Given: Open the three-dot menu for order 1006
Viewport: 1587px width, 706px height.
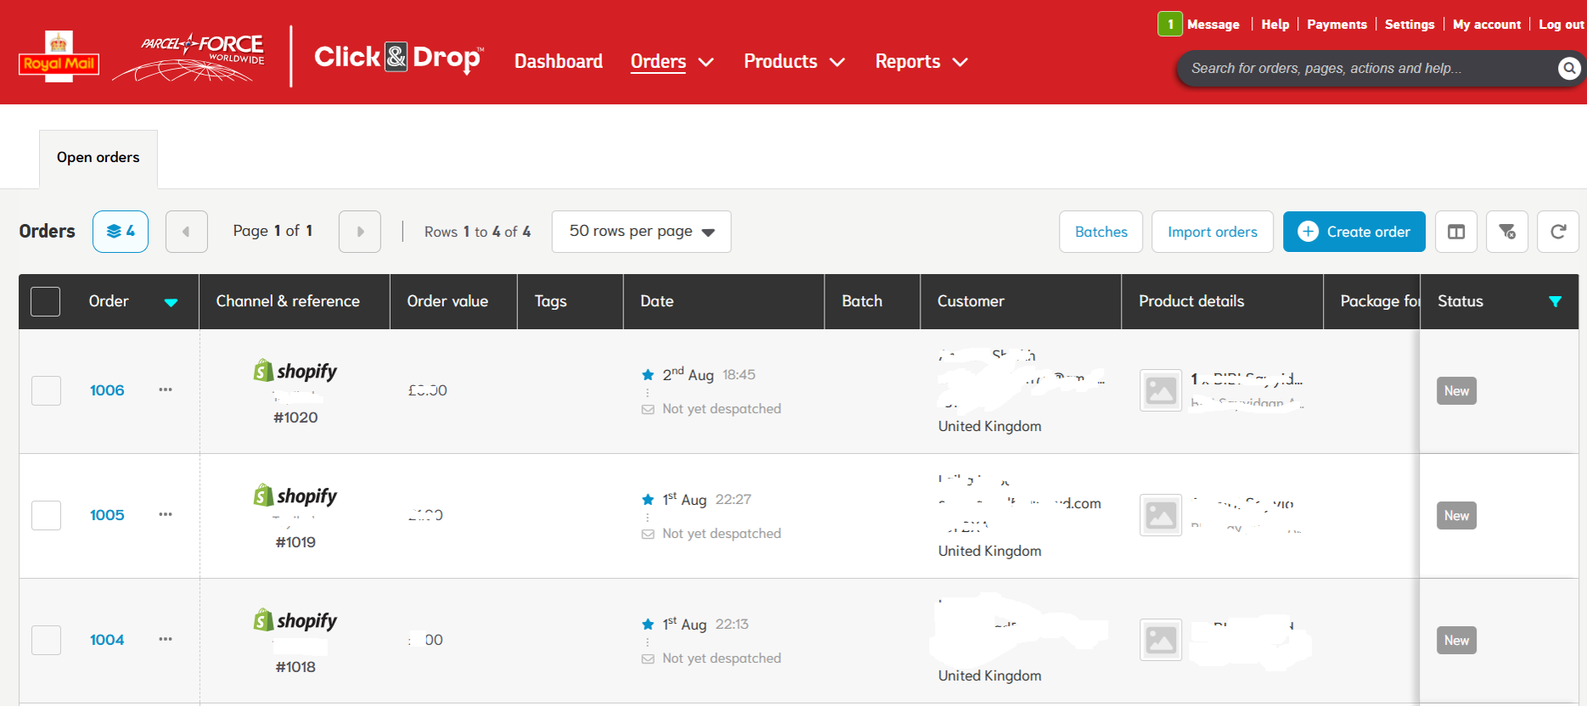Looking at the screenshot, I should [166, 389].
